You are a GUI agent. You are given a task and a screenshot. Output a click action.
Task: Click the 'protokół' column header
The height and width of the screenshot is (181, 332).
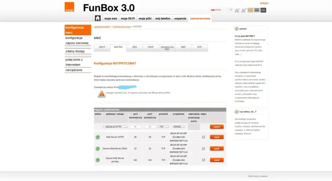point(163,114)
